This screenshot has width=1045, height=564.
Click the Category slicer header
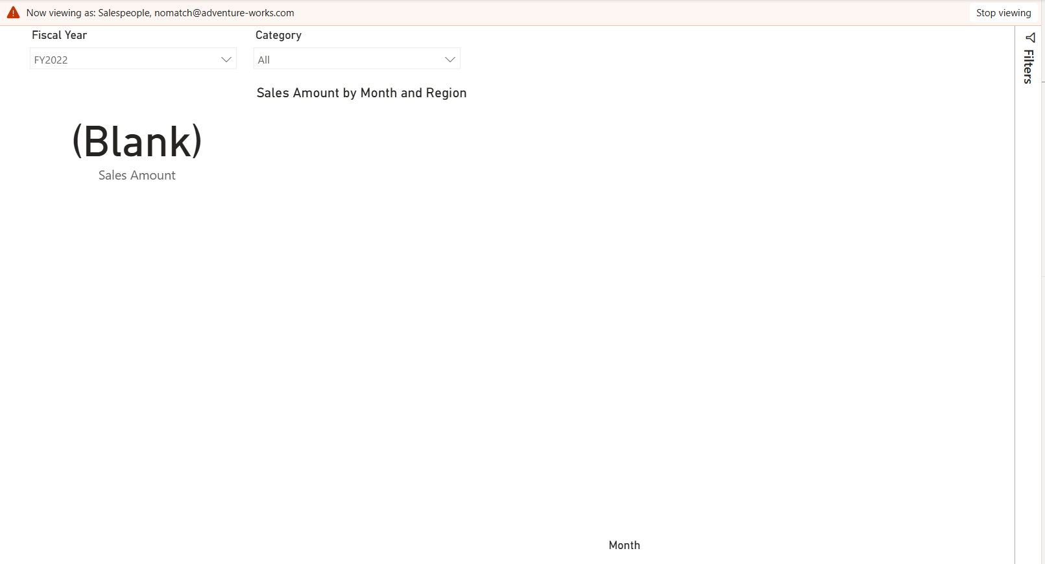(278, 35)
